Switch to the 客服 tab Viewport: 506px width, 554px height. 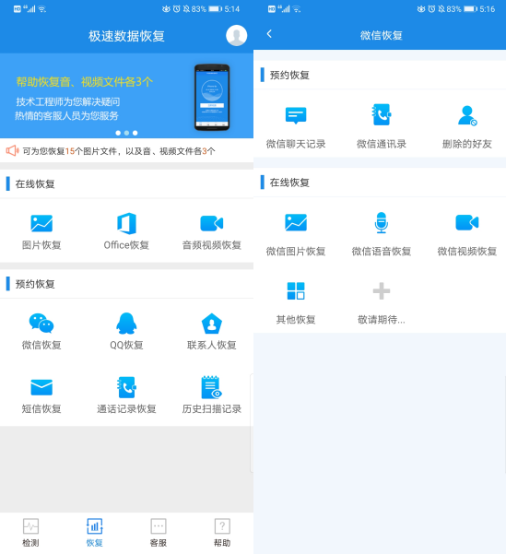click(x=159, y=533)
